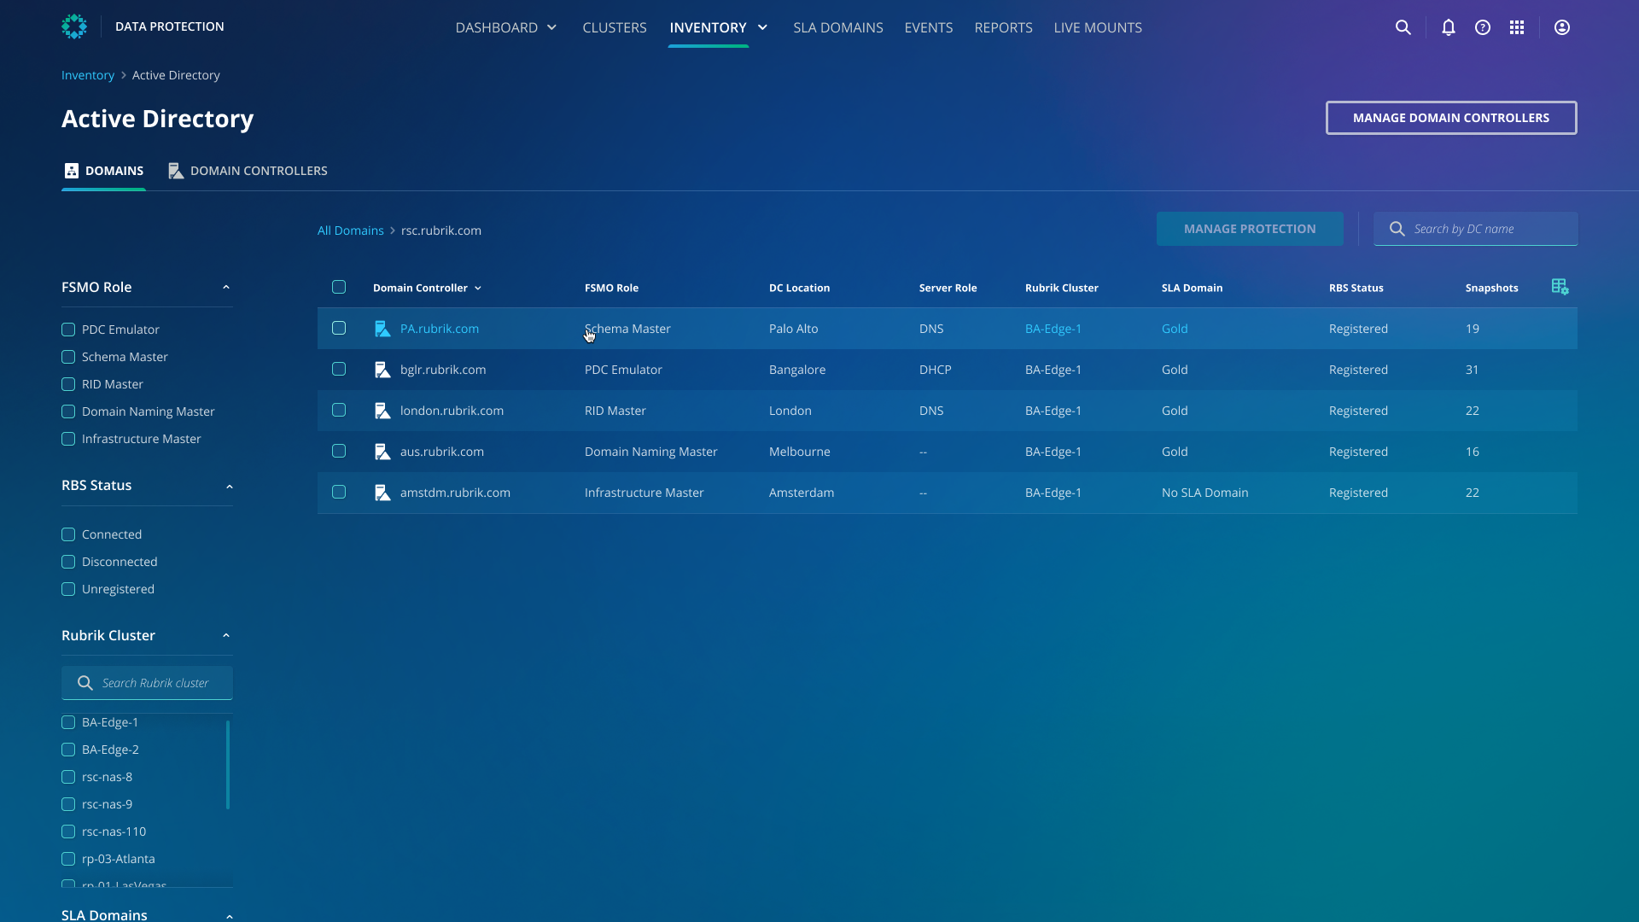Enable the RID Master filter

tap(68, 384)
